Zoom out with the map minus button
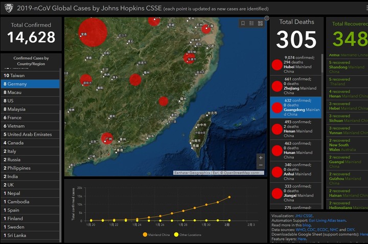The height and width of the screenshot is (244, 368). click(261, 165)
